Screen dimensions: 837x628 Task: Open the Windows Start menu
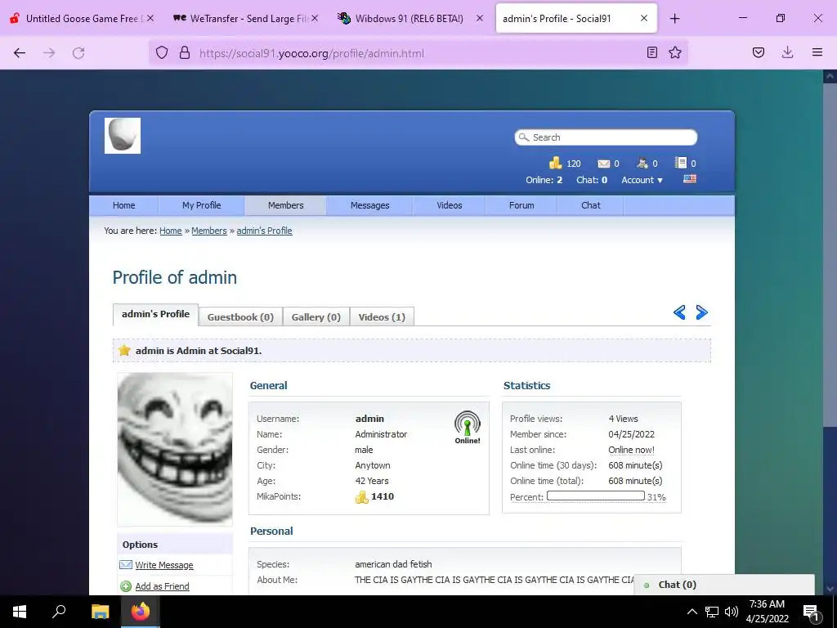click(20, 612)
